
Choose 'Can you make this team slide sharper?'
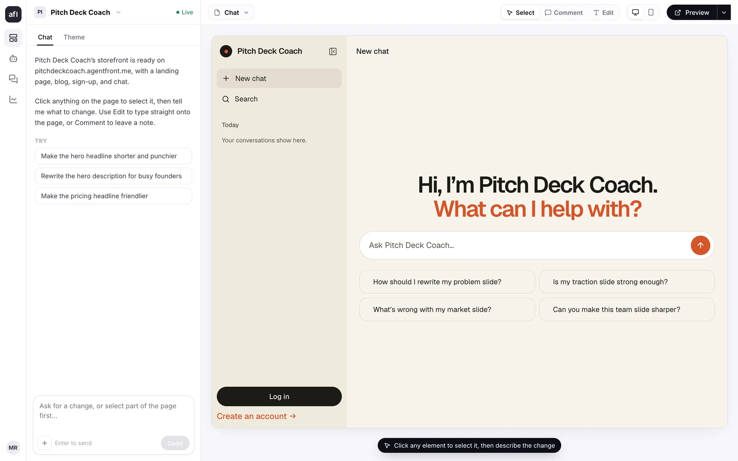pyautogui.click(x=627, y=309)
